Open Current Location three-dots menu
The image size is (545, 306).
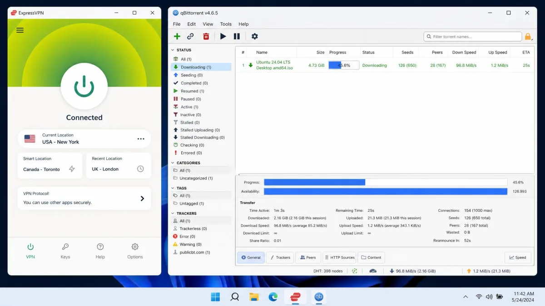(x=141, y=139)
